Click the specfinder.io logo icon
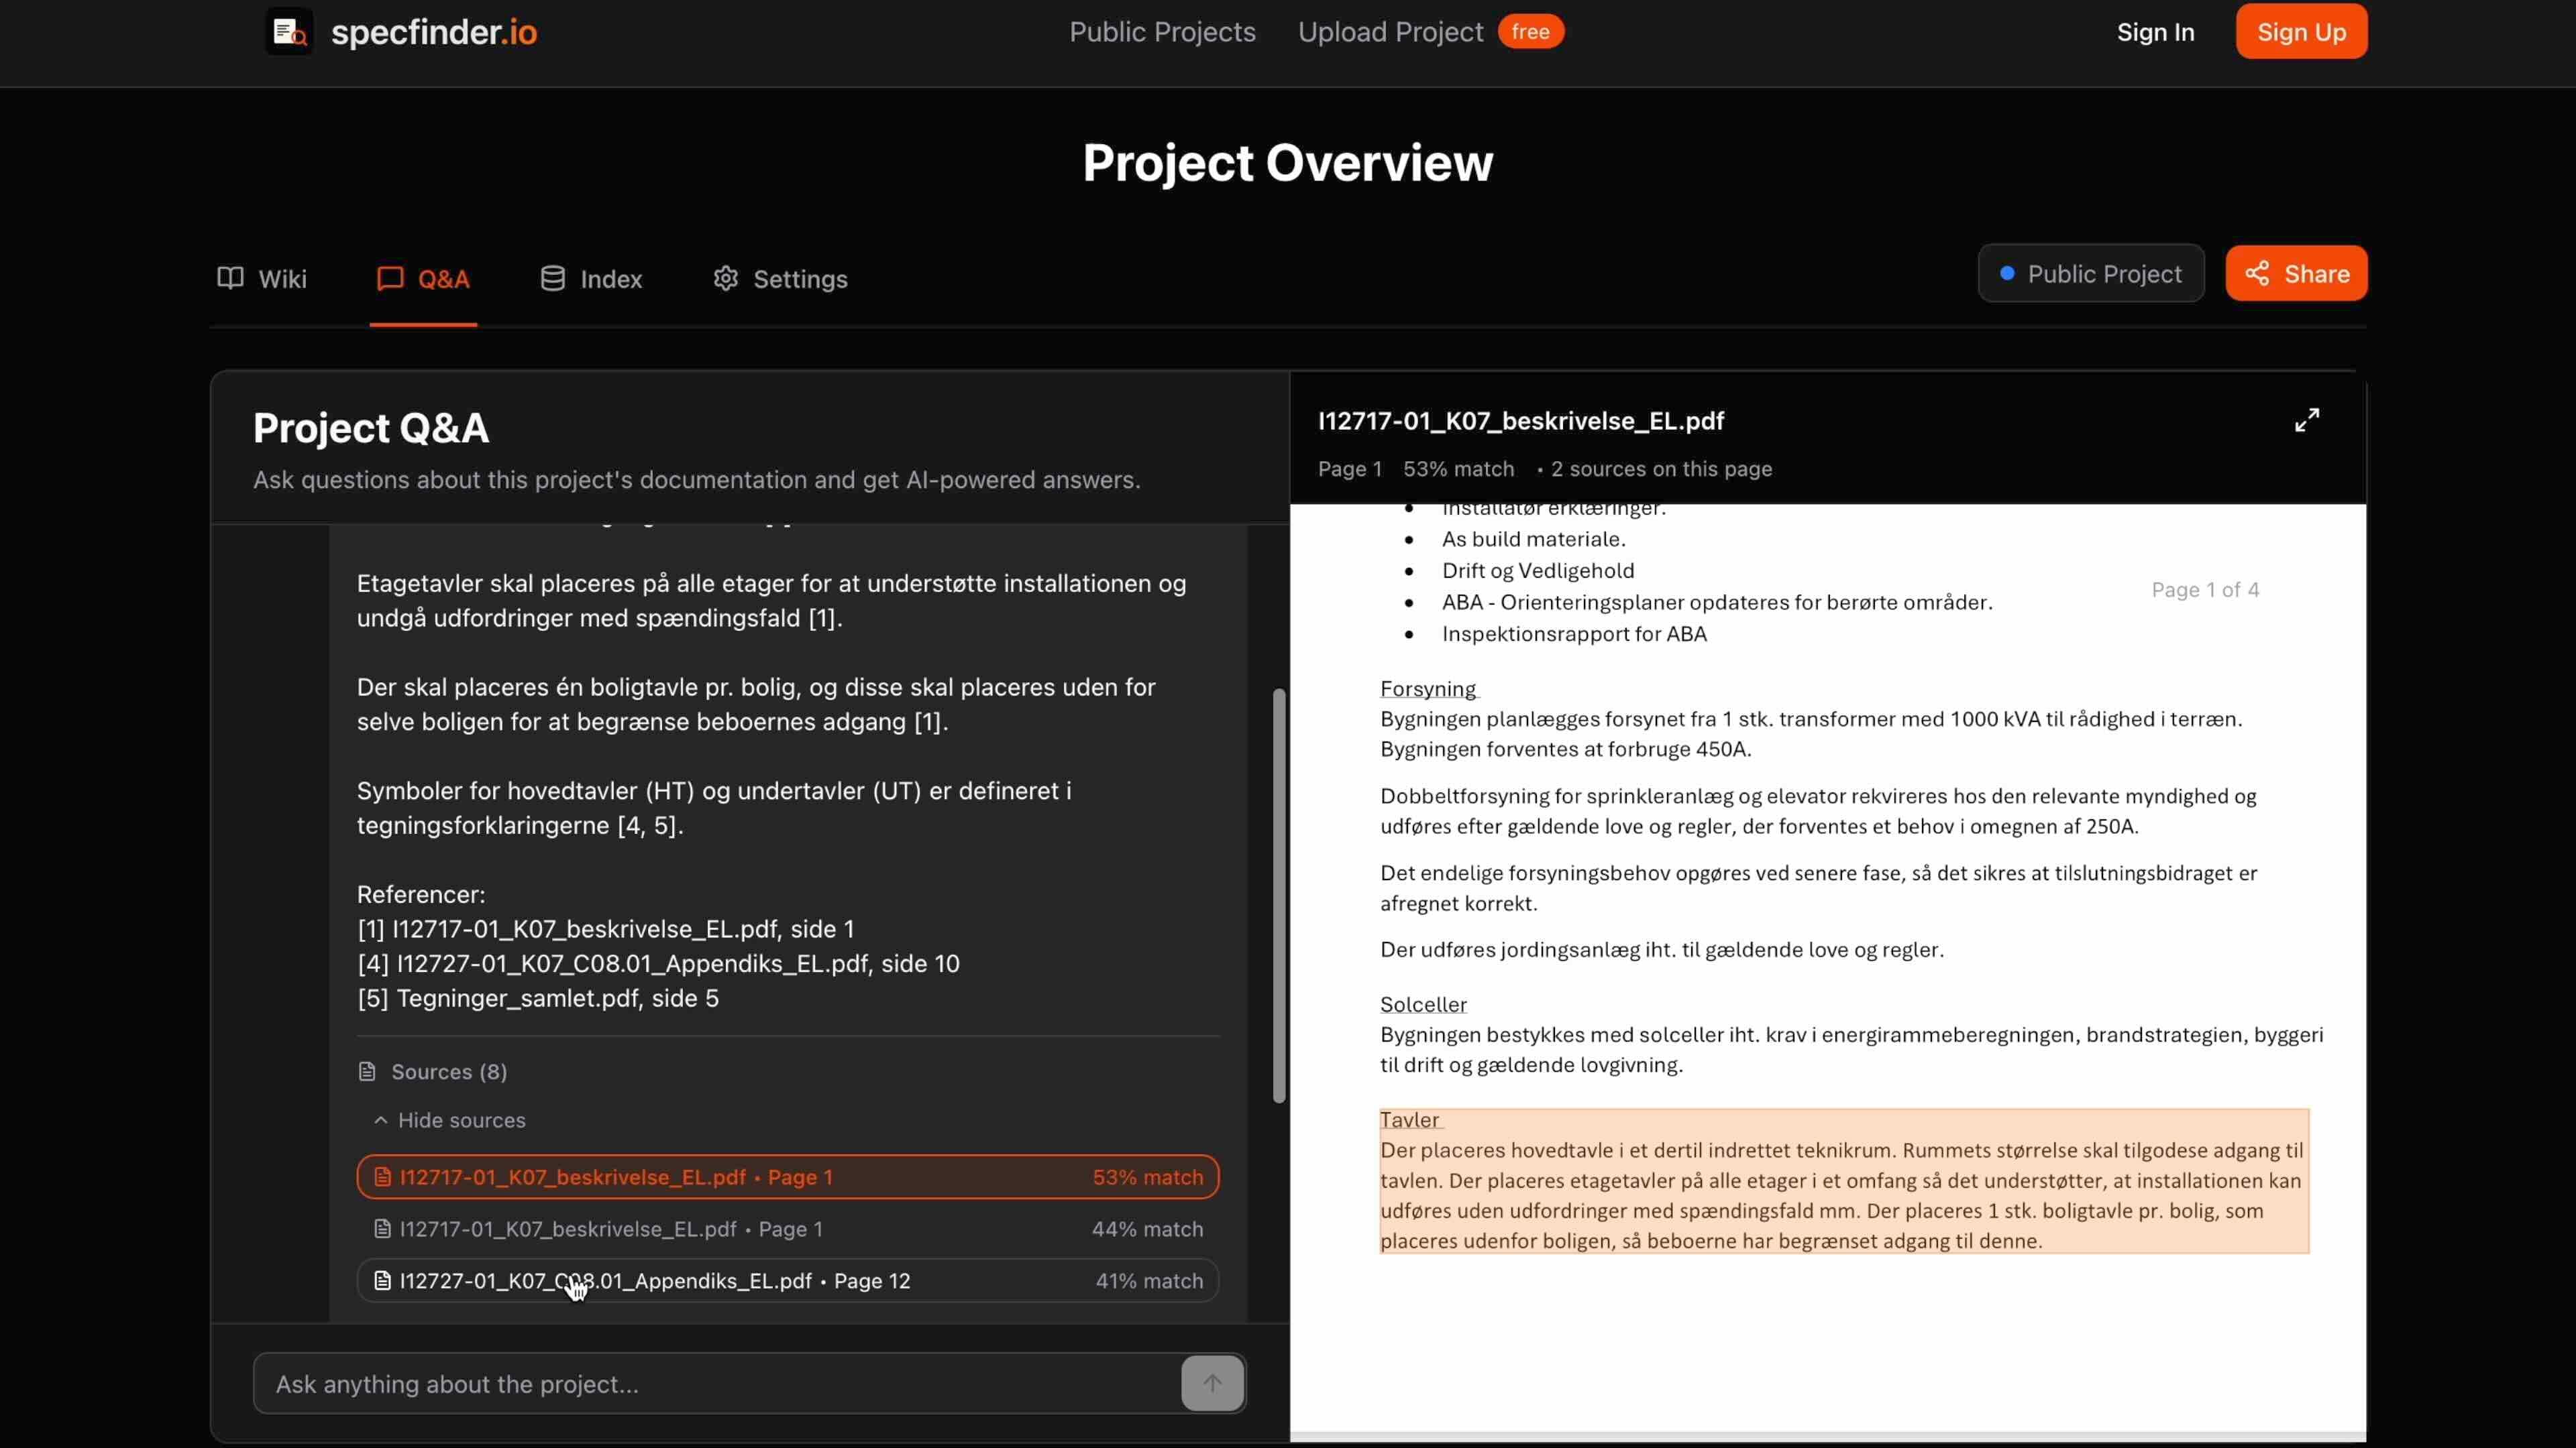 point(289,32)
